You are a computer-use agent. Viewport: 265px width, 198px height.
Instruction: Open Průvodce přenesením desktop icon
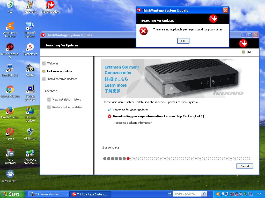pyautogui.click(x=30, y=156)
